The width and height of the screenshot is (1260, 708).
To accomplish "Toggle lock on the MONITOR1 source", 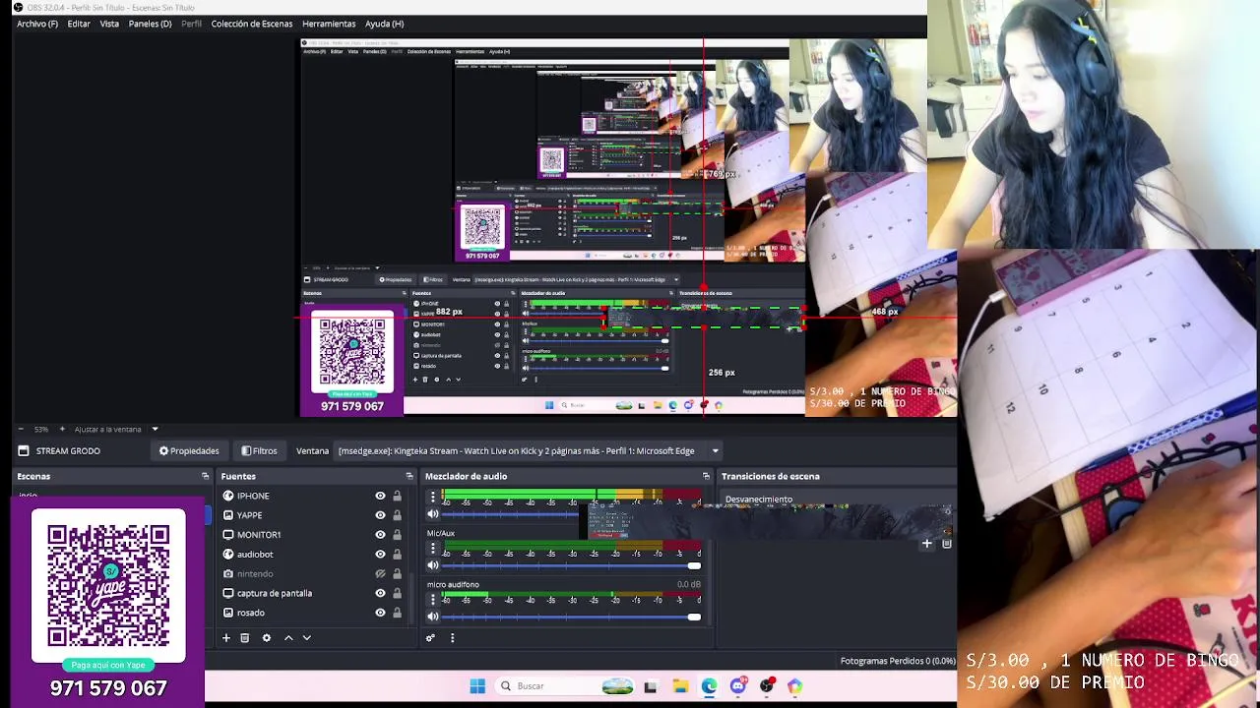I will pos(397,535).
